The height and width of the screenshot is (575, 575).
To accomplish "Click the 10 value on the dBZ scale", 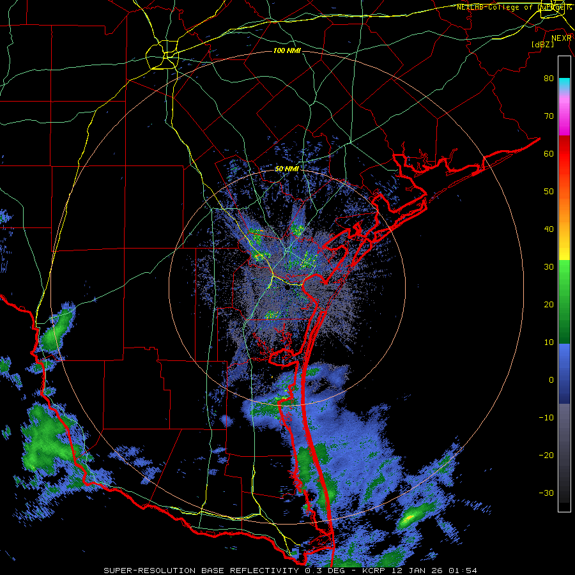I will click(549, 342).
